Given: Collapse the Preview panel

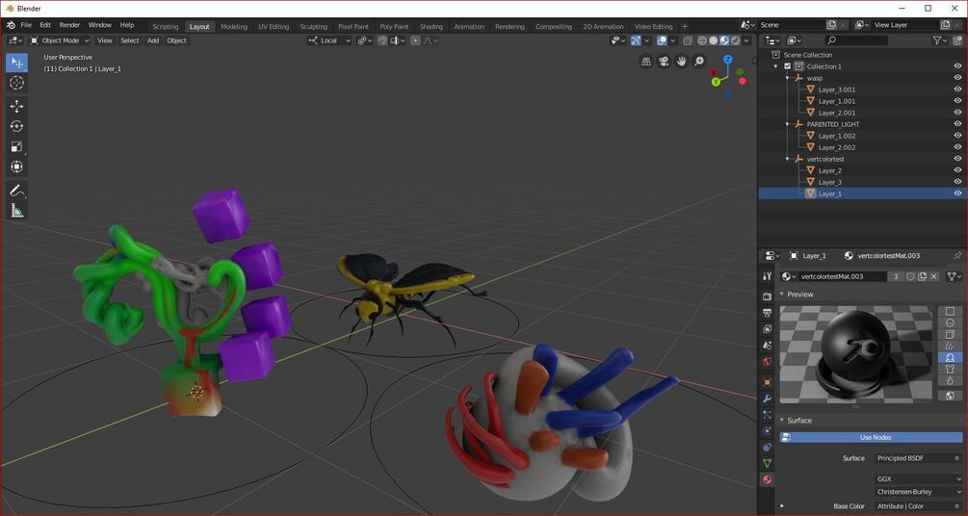Looking at the screenshot, I should tap(799, 295).
